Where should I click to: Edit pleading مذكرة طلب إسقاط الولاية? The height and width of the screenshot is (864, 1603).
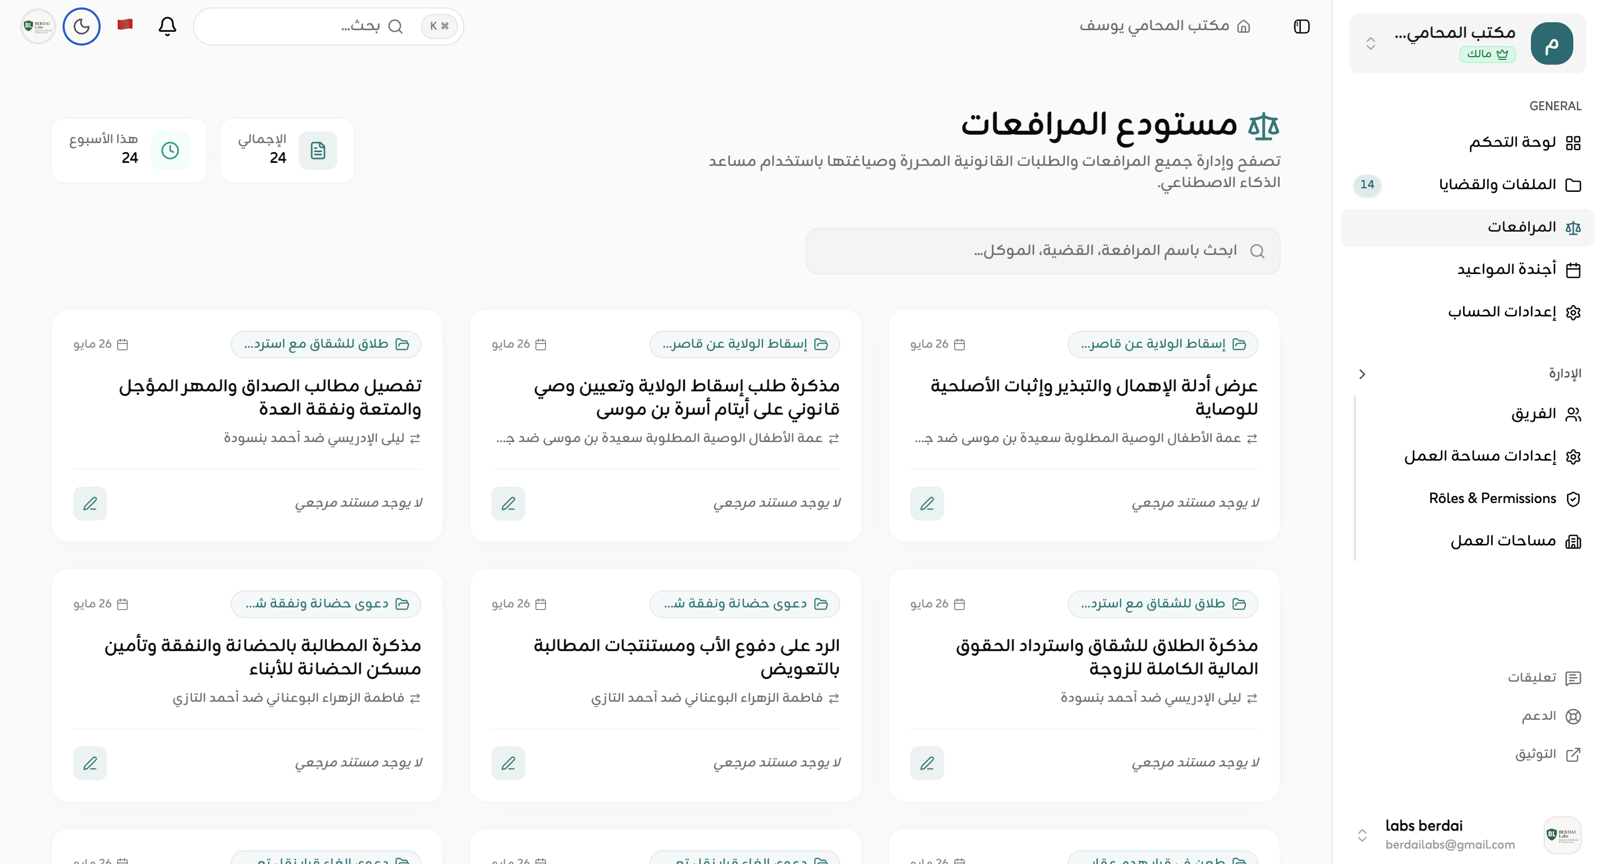point(508,503)
